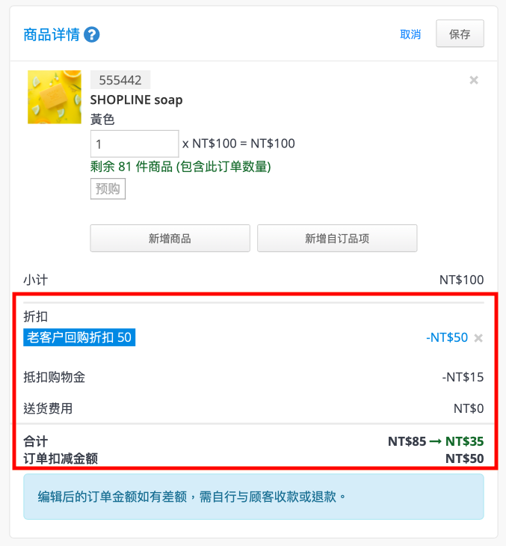506x546 pixels.
Task: Click the SHOPLINE soap thumbnail image
Action: (55, 96)
